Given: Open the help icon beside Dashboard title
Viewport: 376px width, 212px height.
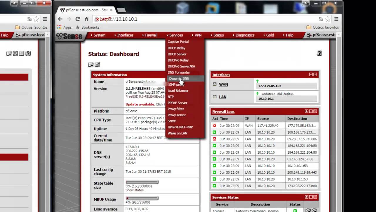Looking at the screenshot, I should point(319,53).
